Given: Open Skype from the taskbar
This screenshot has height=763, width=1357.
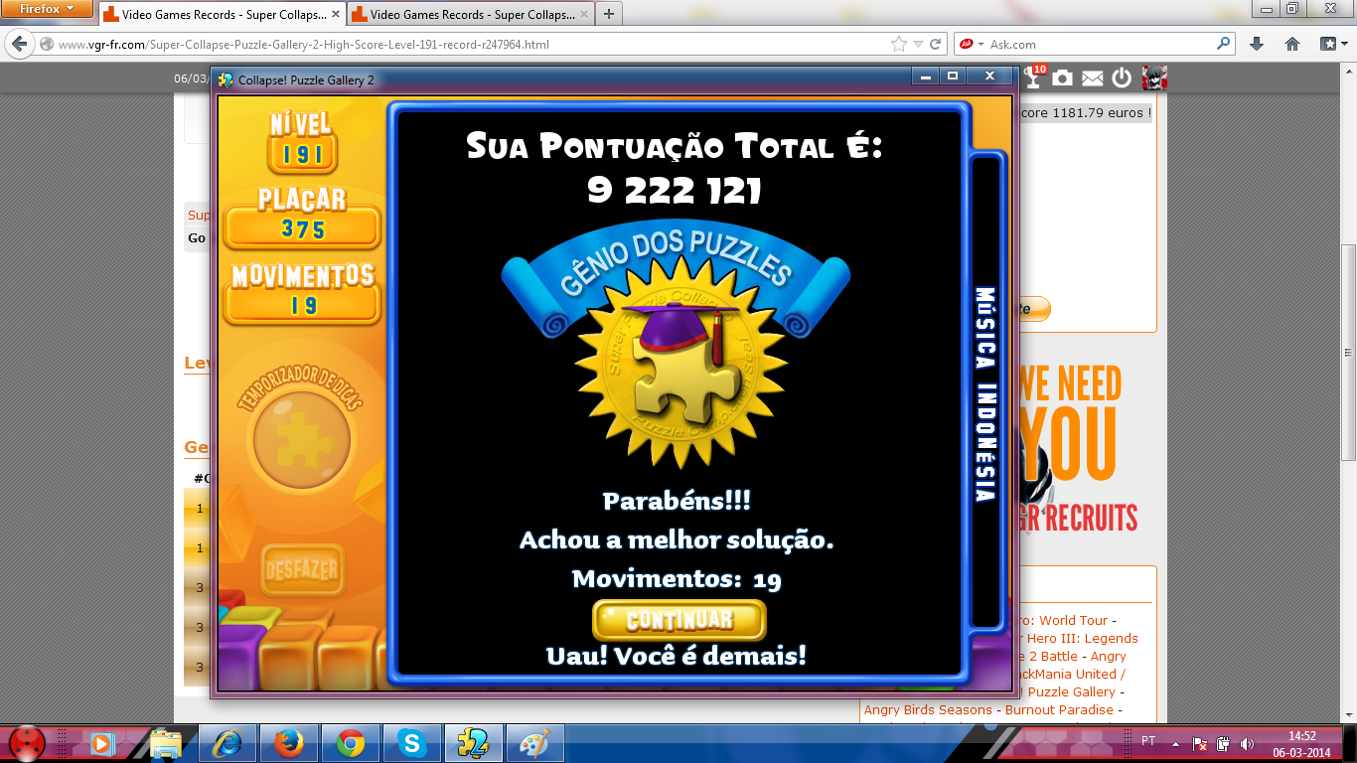Looking at the screenshot, I should [x=411, y=742].
